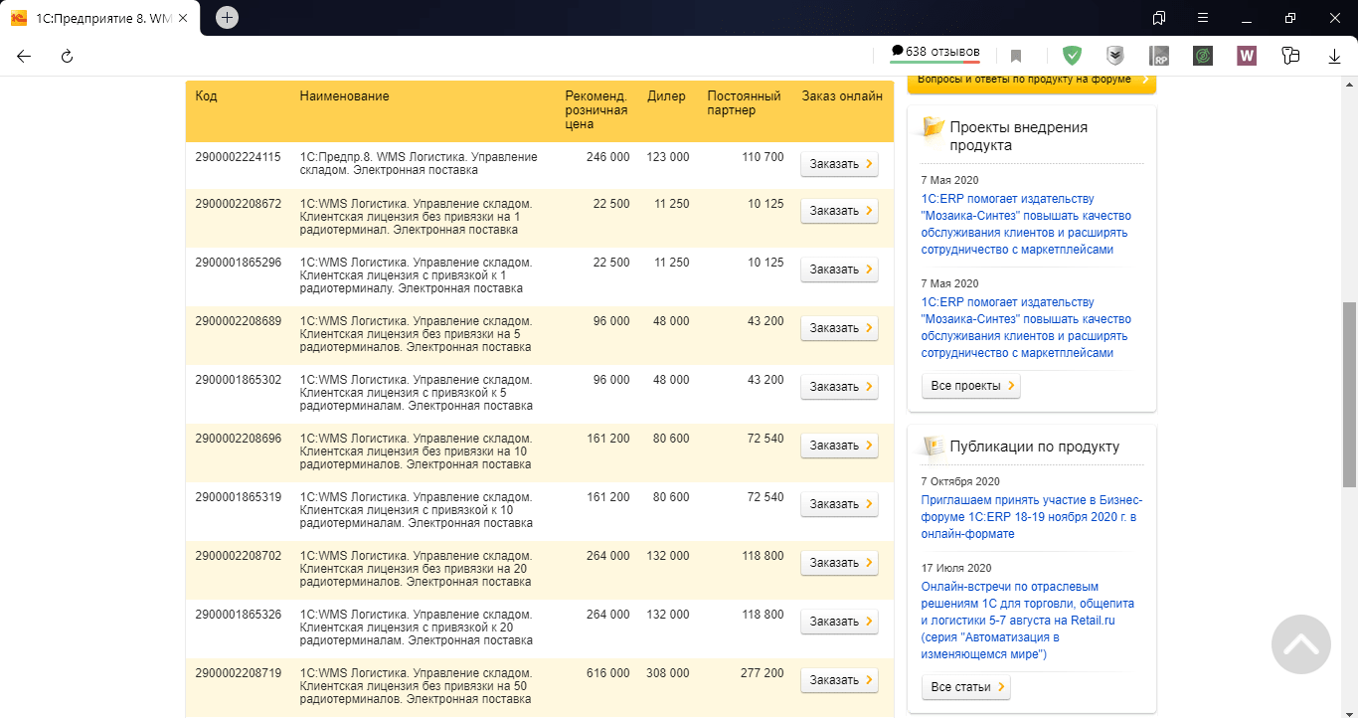1358x718 pixels.
Task: Click the 123 000 dealer price cell
Action: pyautogui.click(x=667, y=157)
